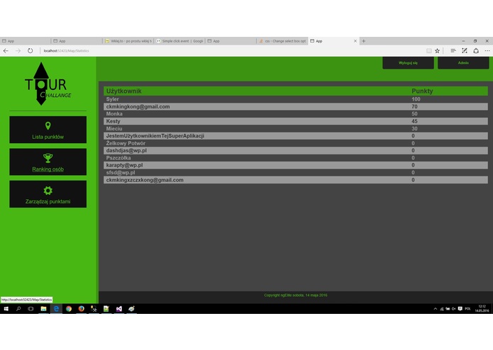Screen dimensions: 493x350
Task: Select the Żelkowy Potwór row
Action: click(296, 143)
